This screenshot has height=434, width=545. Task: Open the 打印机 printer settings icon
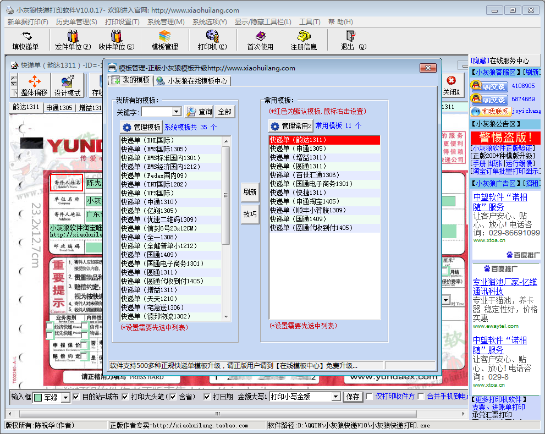point(212,40)
